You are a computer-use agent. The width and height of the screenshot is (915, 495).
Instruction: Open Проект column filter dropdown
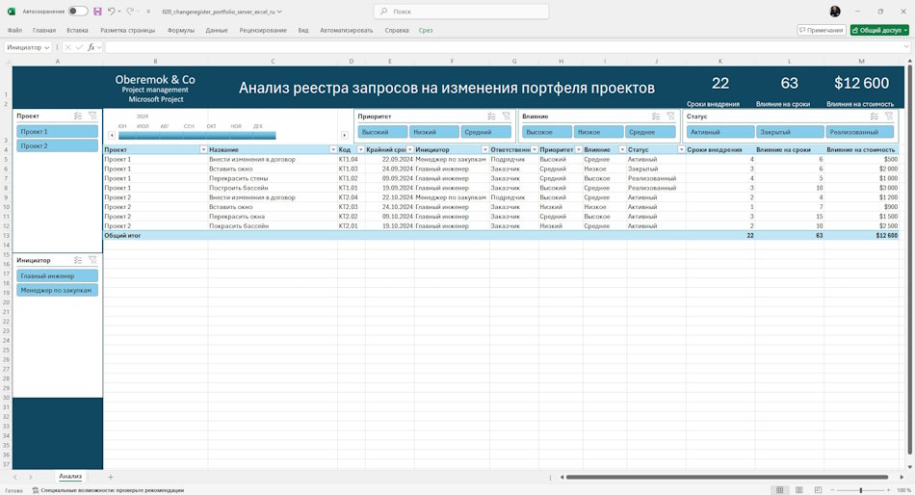coord(203,150)
